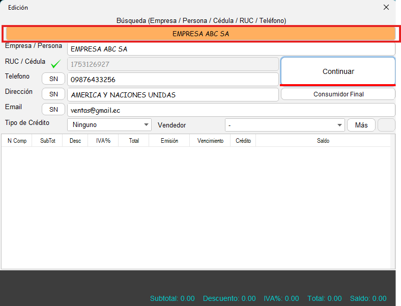Click the green RUC validation checkmark
Viewport: 401px width, 306px height.
pos(55,64)
